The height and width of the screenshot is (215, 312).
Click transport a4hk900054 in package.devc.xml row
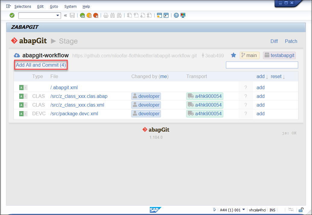pyautogui.click(x=205, y=114)
